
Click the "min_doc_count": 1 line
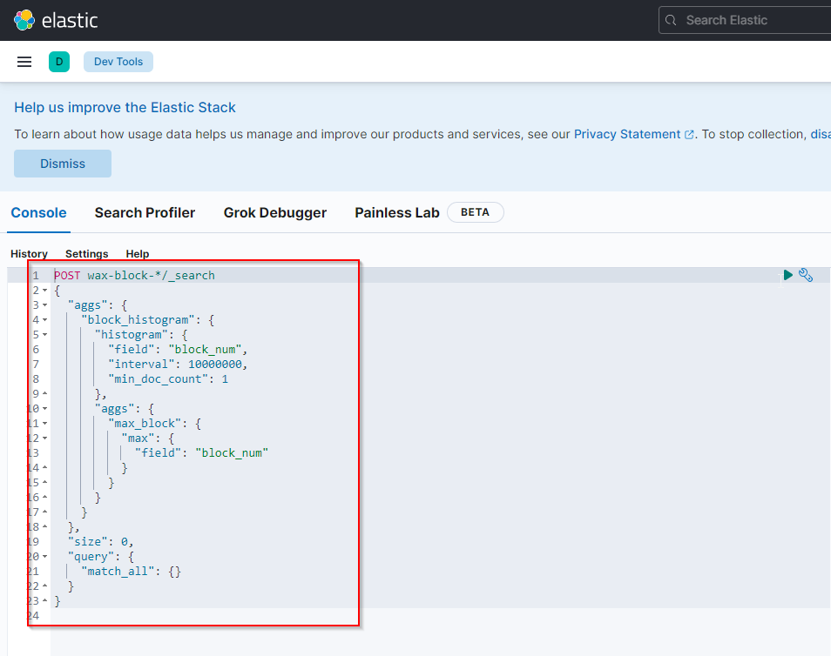[x=168, y=379]
